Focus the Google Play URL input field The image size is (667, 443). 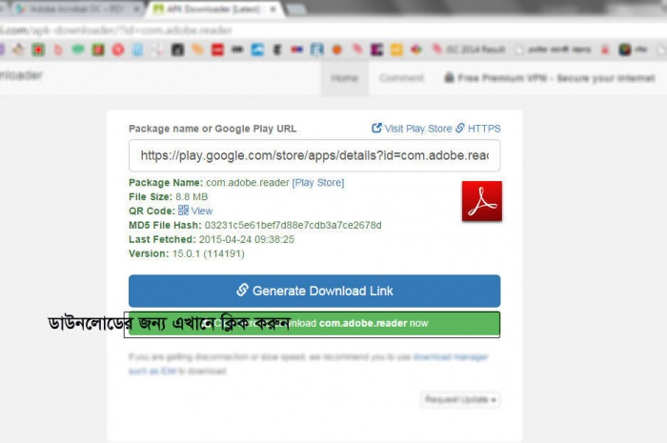314,155
